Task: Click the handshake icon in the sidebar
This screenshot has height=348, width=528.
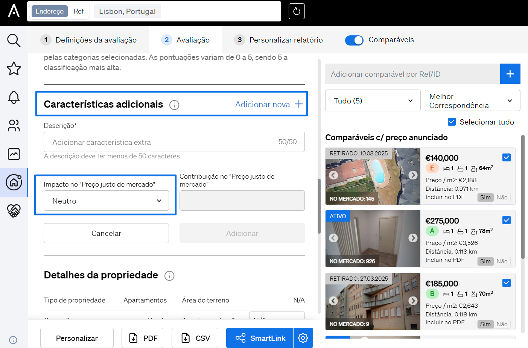Action: (14, 211)
